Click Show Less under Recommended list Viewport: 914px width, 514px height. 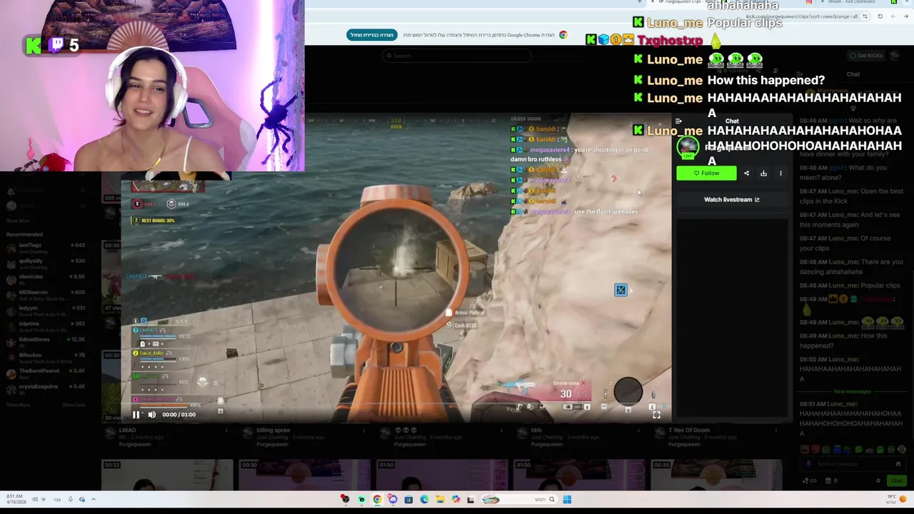[74, 405]
